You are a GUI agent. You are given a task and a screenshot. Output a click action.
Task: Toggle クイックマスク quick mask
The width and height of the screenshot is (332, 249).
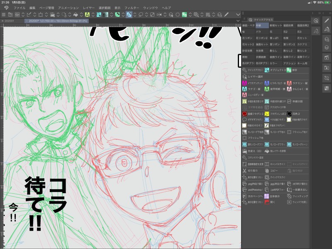tap(273, 177)
